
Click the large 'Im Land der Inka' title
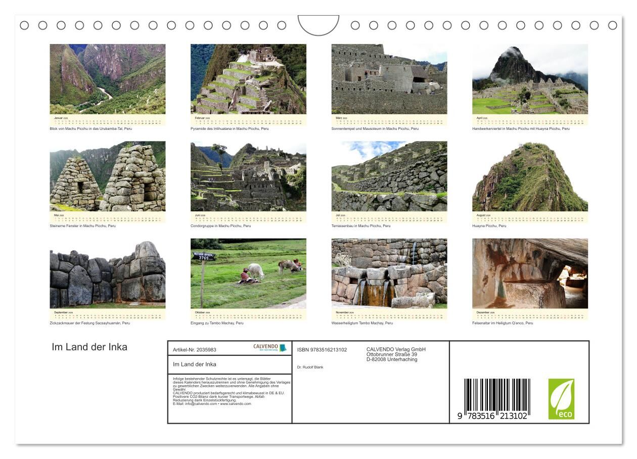coord(89,347)
